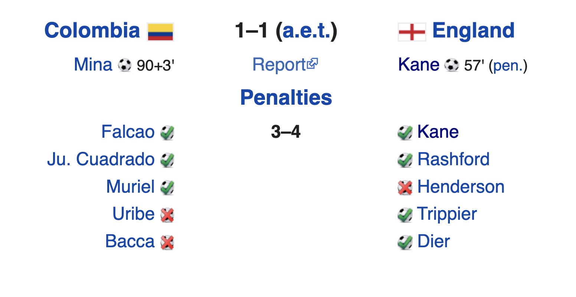This screenshot has width=576, height=297.
Task: Click the green check icon beside Dier
Action: click(405, 242)
